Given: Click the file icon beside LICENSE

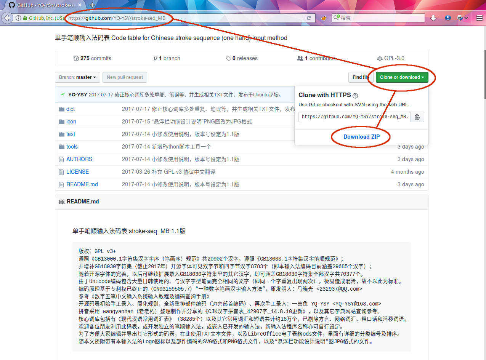Looking at the screenshot, I should pyautogui.click(x=62, y=172).
